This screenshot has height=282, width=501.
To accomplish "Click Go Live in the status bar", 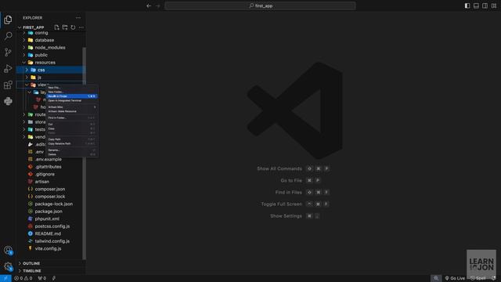I will tap(455, 278).
